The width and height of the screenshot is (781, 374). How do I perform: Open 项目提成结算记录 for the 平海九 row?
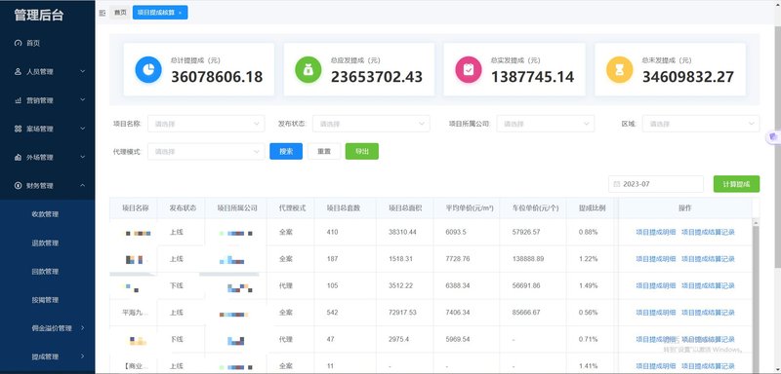tap(708, 313)
